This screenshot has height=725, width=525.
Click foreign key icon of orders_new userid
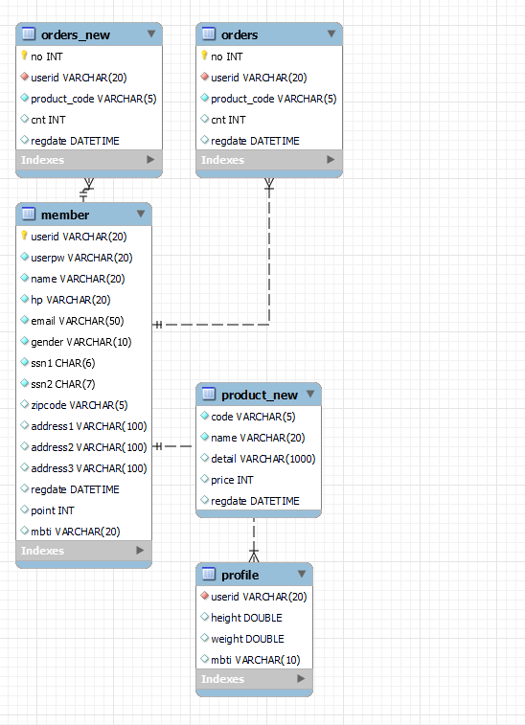(25, 77)
